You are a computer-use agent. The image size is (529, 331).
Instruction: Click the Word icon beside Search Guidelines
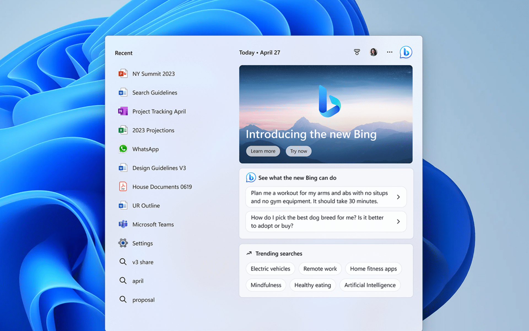click(x=123, y=92)
